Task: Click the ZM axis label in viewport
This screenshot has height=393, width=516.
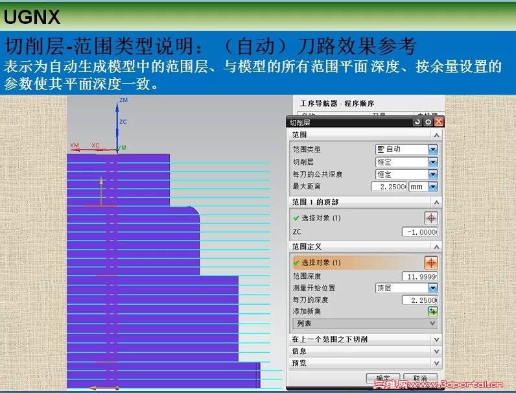Action: [123, 100]
